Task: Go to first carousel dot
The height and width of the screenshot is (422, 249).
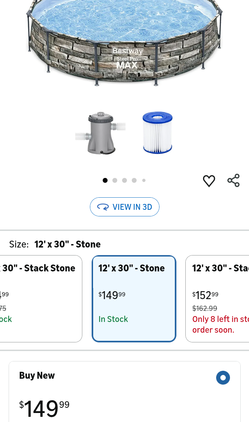Action: pyautogui.click(x=105, y=180)
